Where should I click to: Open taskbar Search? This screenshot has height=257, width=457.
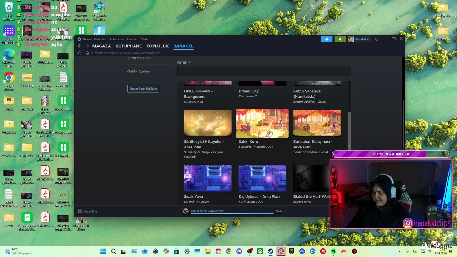click(114, 251)
